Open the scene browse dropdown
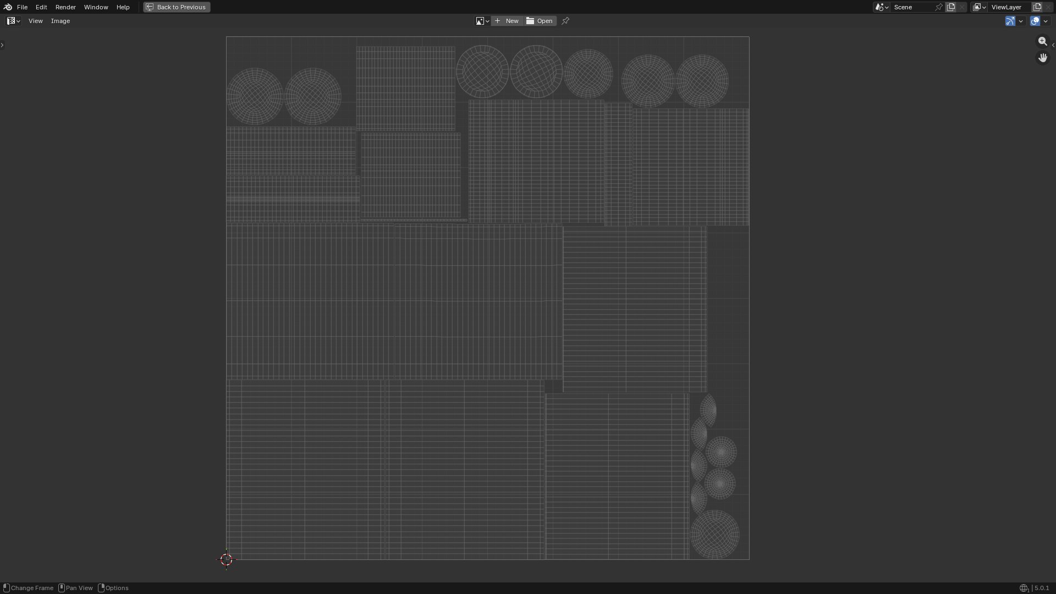Screen dimensions: 1056x594 882,7
